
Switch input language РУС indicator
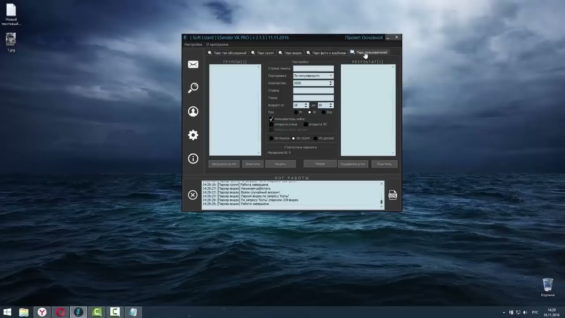535,312
